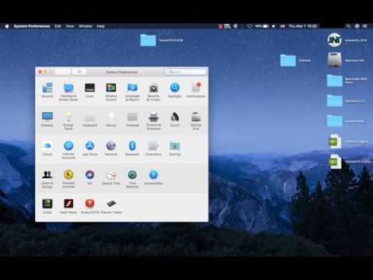Select the folder at top center of desktop

pyautogui.click(x=148, y=40)
